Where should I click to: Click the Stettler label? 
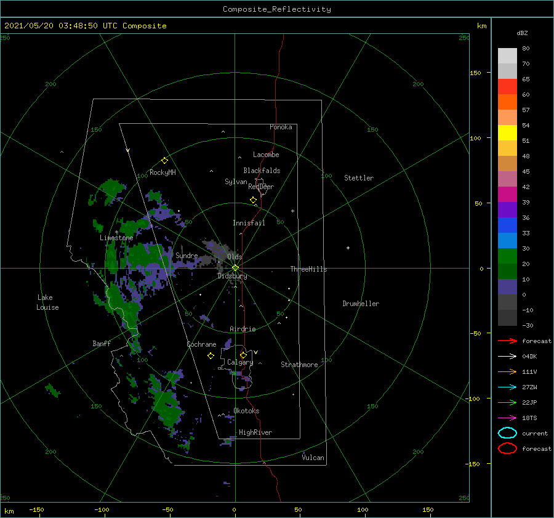(x=359, y=178)
